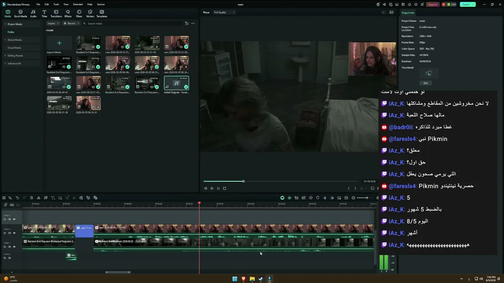
Task: Stop the player playback
Action: [224, 188]
